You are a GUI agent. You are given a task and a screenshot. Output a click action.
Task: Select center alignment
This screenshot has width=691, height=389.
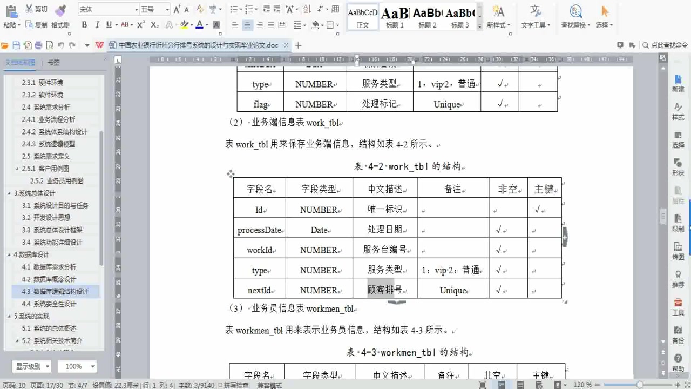tap(247, 25)
